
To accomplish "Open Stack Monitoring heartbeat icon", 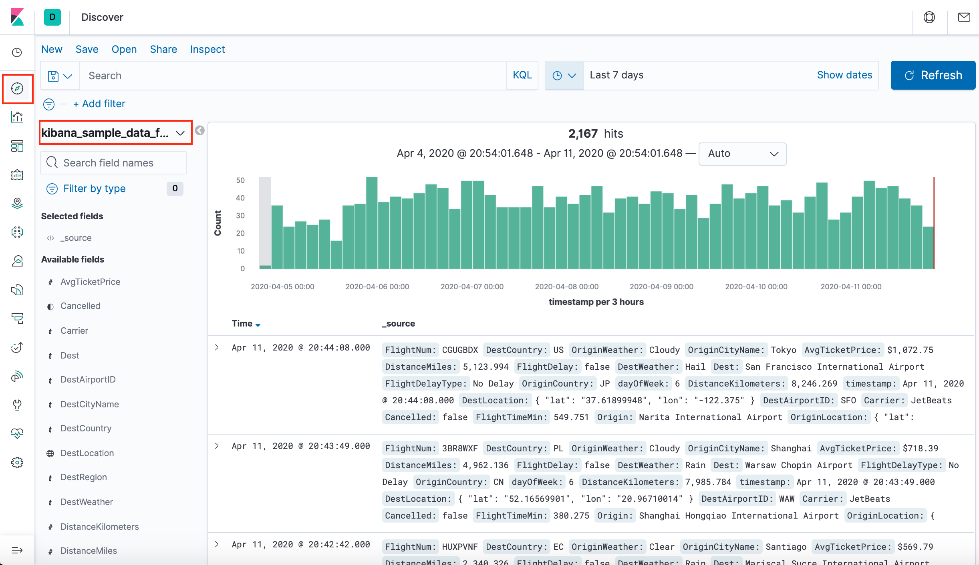I will click(17, 433).
